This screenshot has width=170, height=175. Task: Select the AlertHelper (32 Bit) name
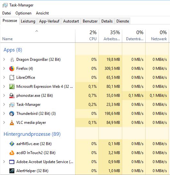coord(32,171)
